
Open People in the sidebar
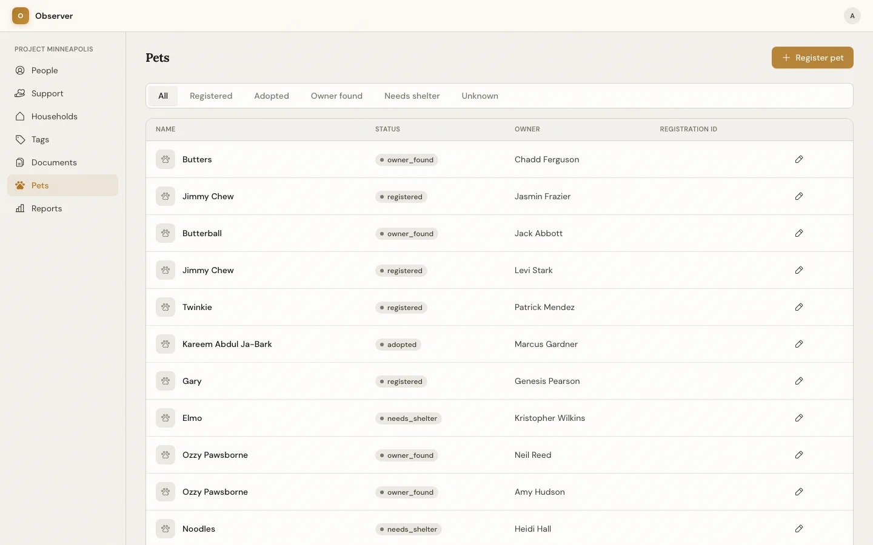(x=45, y=70)
